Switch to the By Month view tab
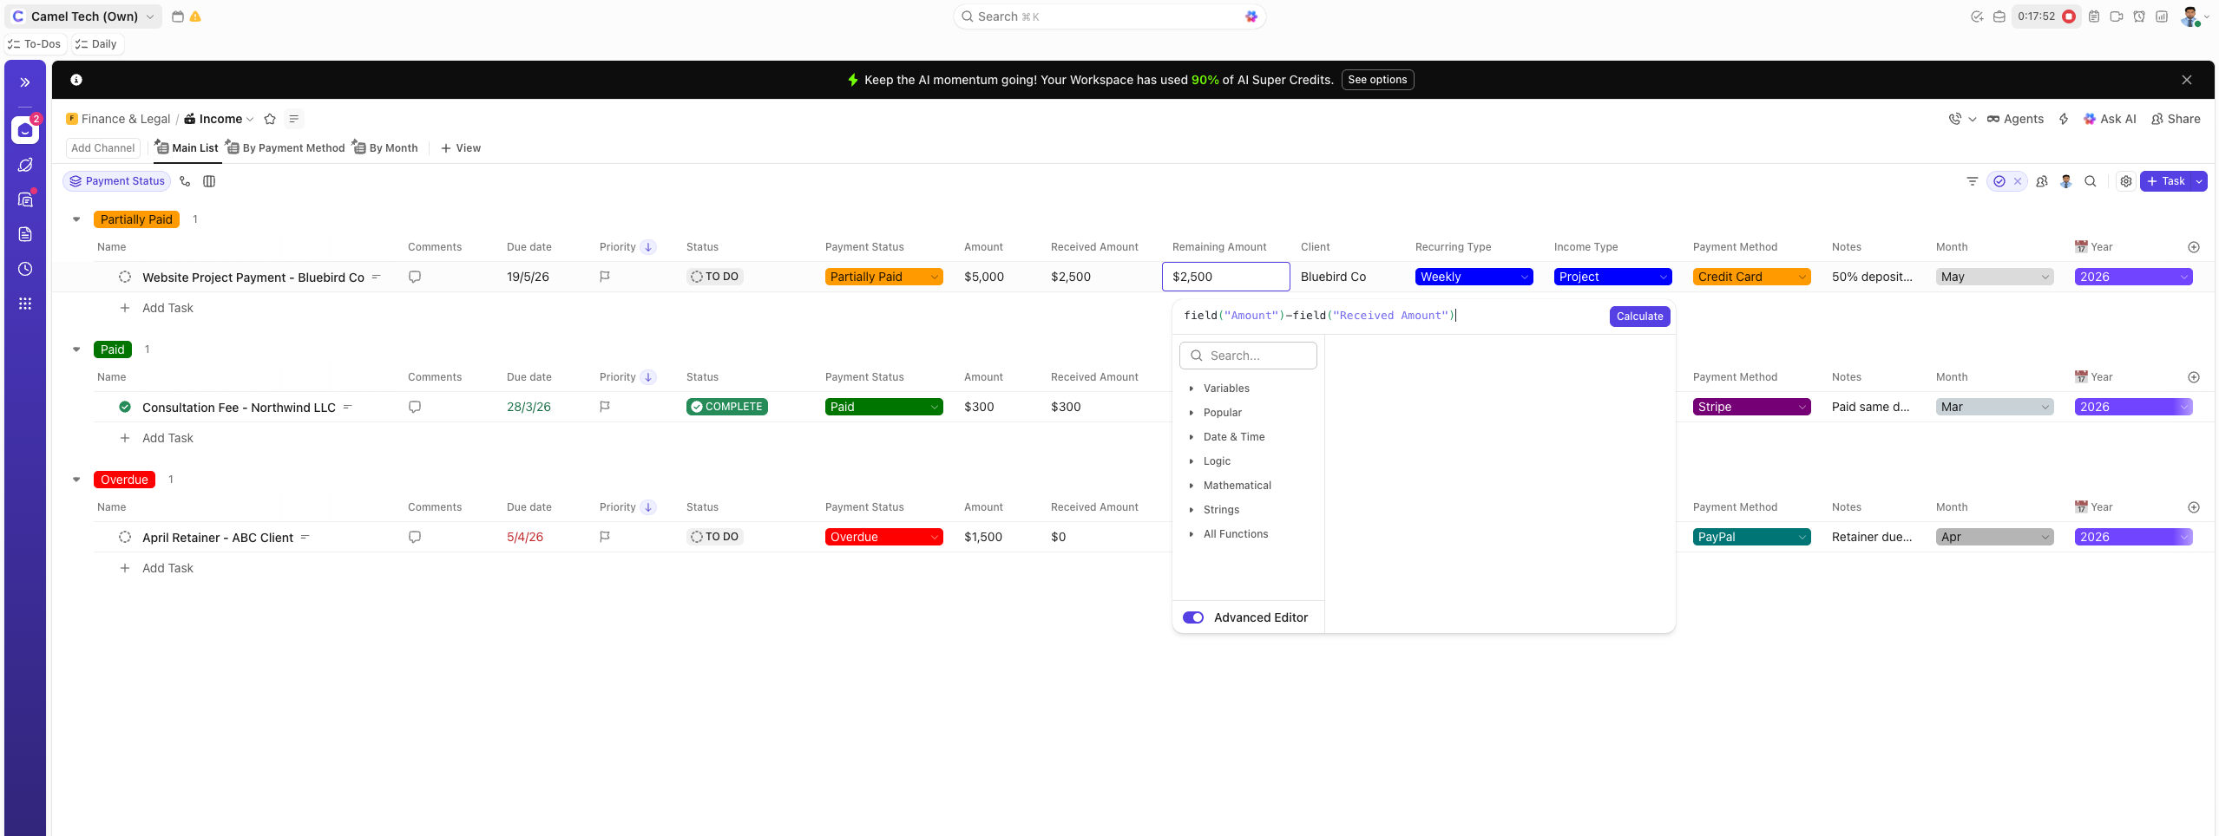 385,148
